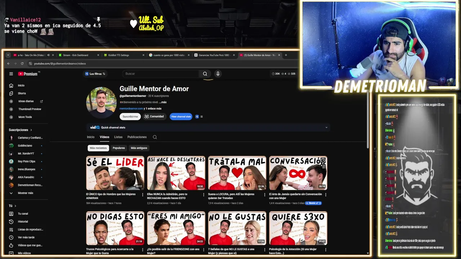Viewport: 461px width, 259px height.
Task: Open the browser tab search dropdown
Action: pos(8,55)
